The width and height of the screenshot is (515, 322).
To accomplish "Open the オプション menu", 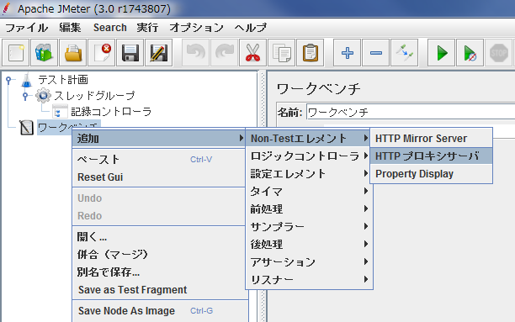I will click(196, 28).
